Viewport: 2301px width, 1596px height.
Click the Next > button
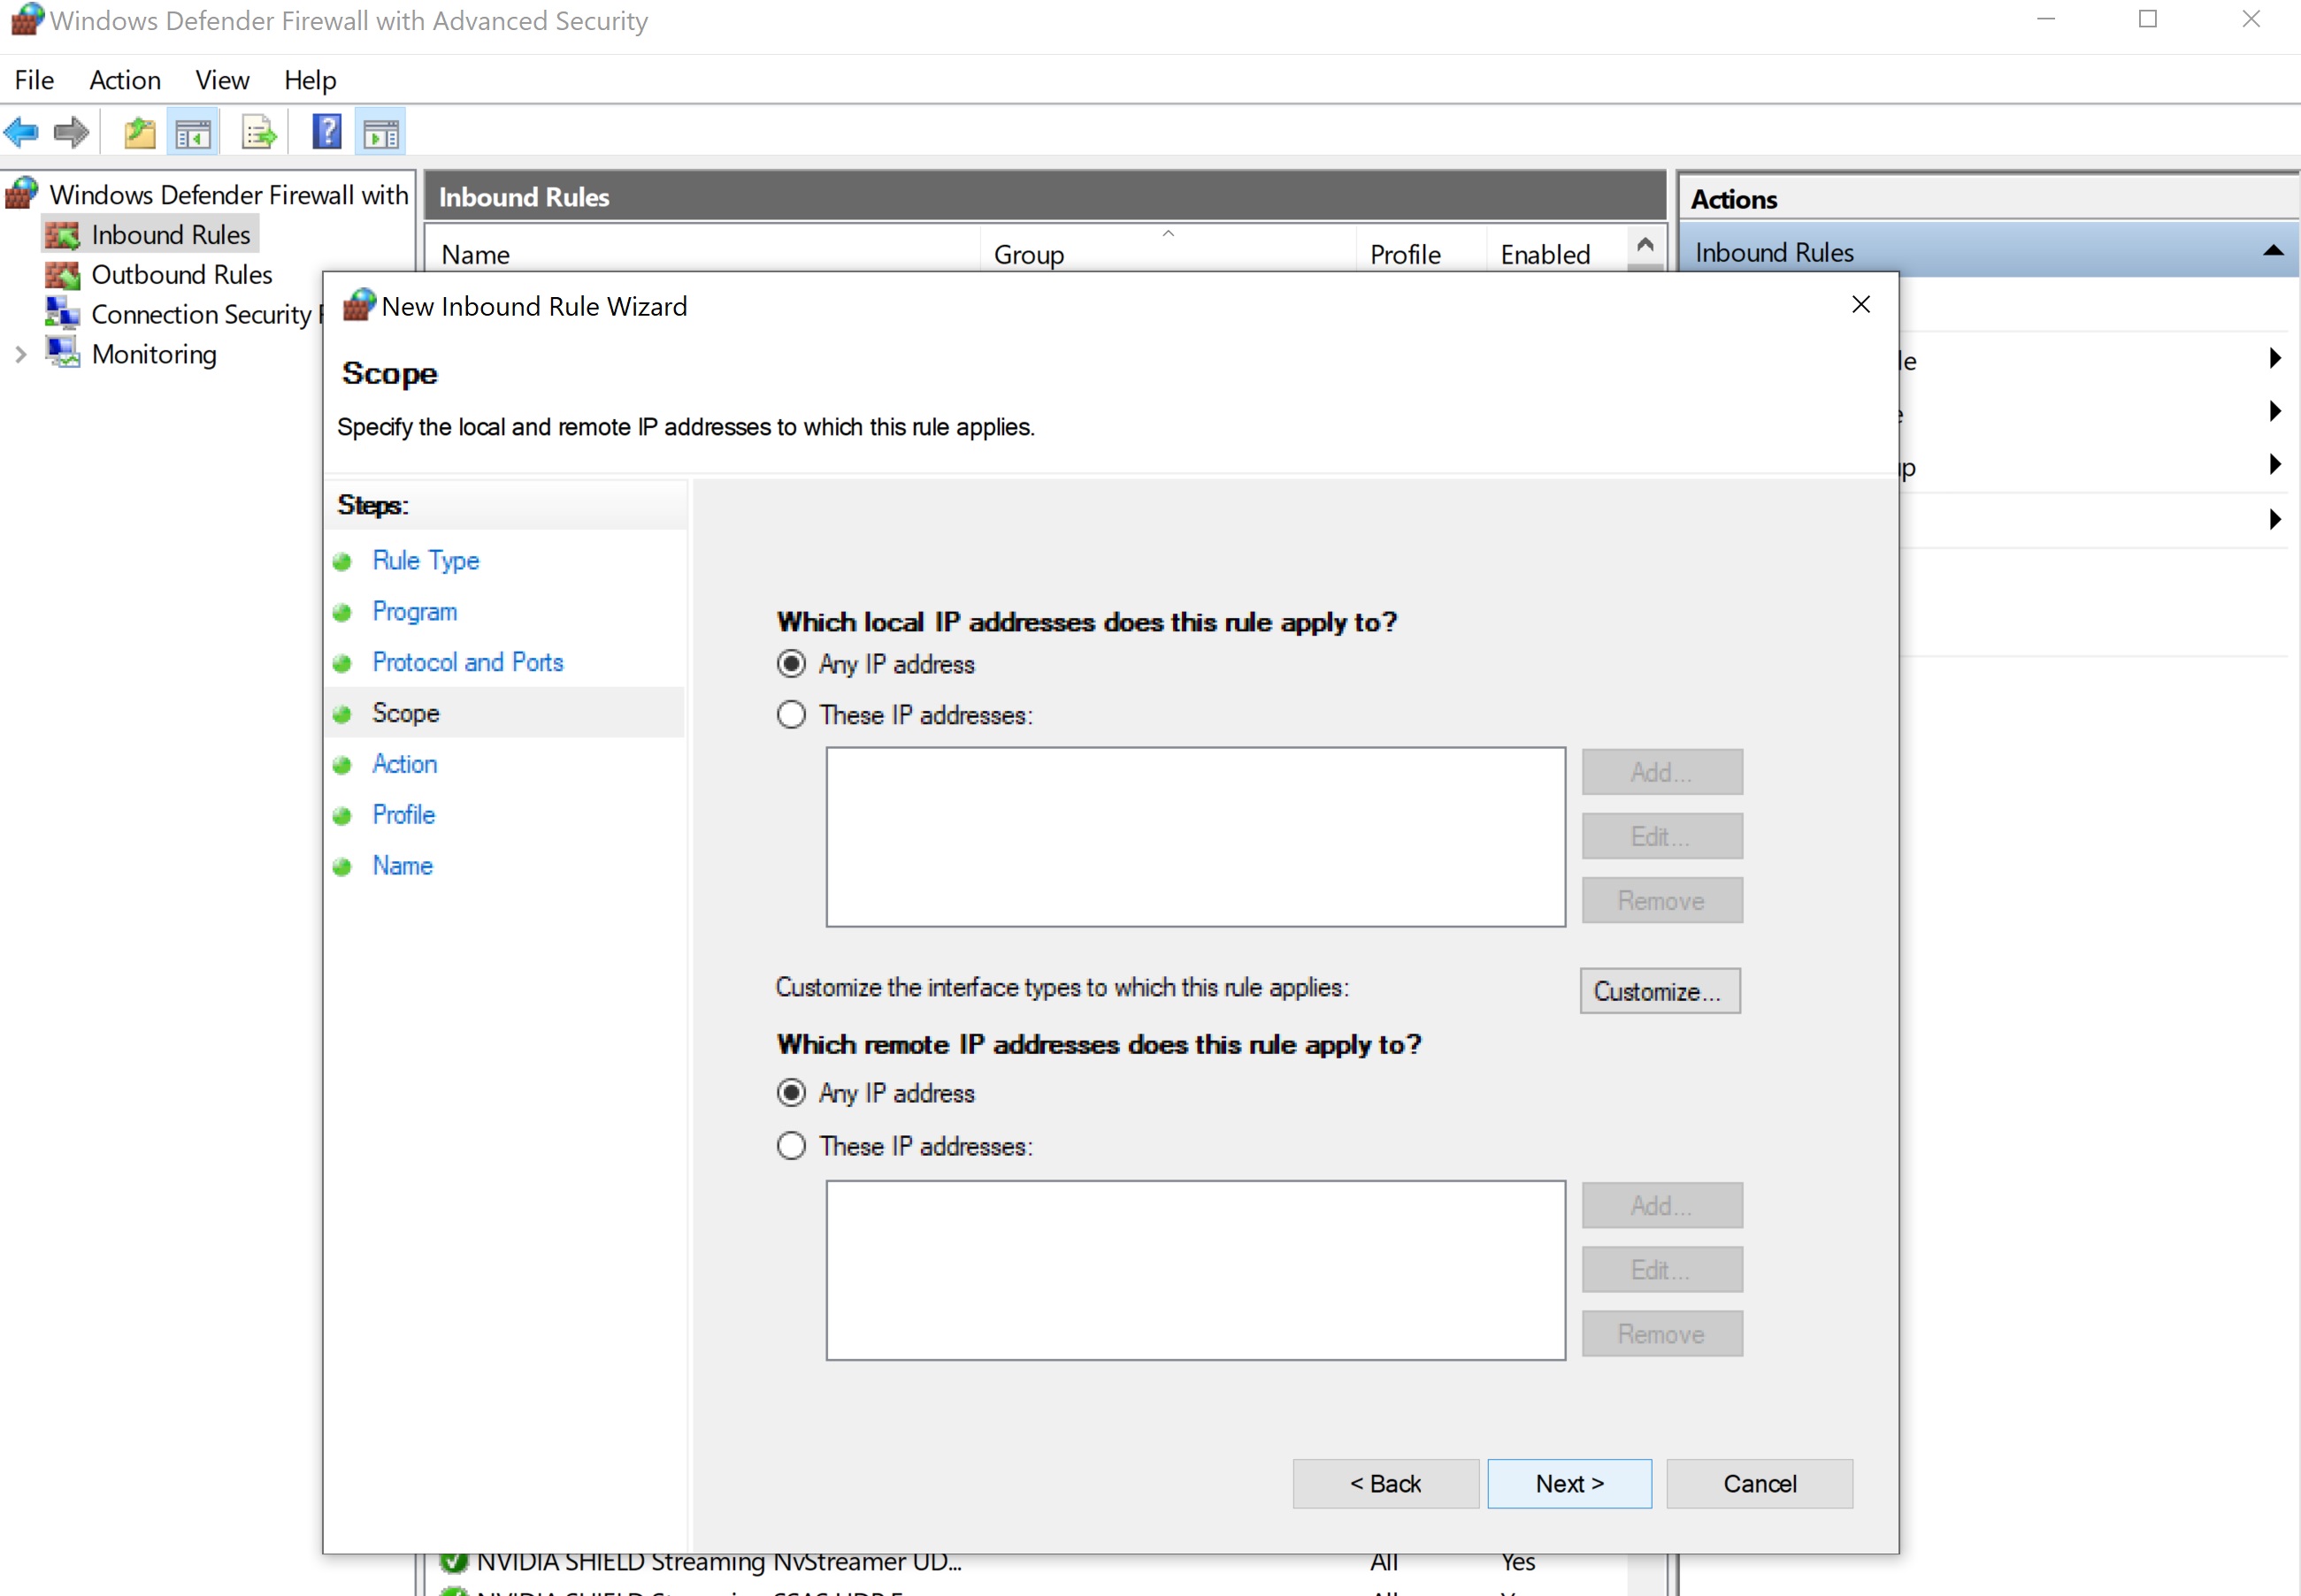point(1569,1484)
